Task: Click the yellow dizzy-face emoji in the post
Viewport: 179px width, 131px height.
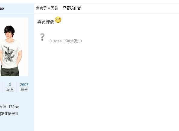Action: click(x=58, y=20)
